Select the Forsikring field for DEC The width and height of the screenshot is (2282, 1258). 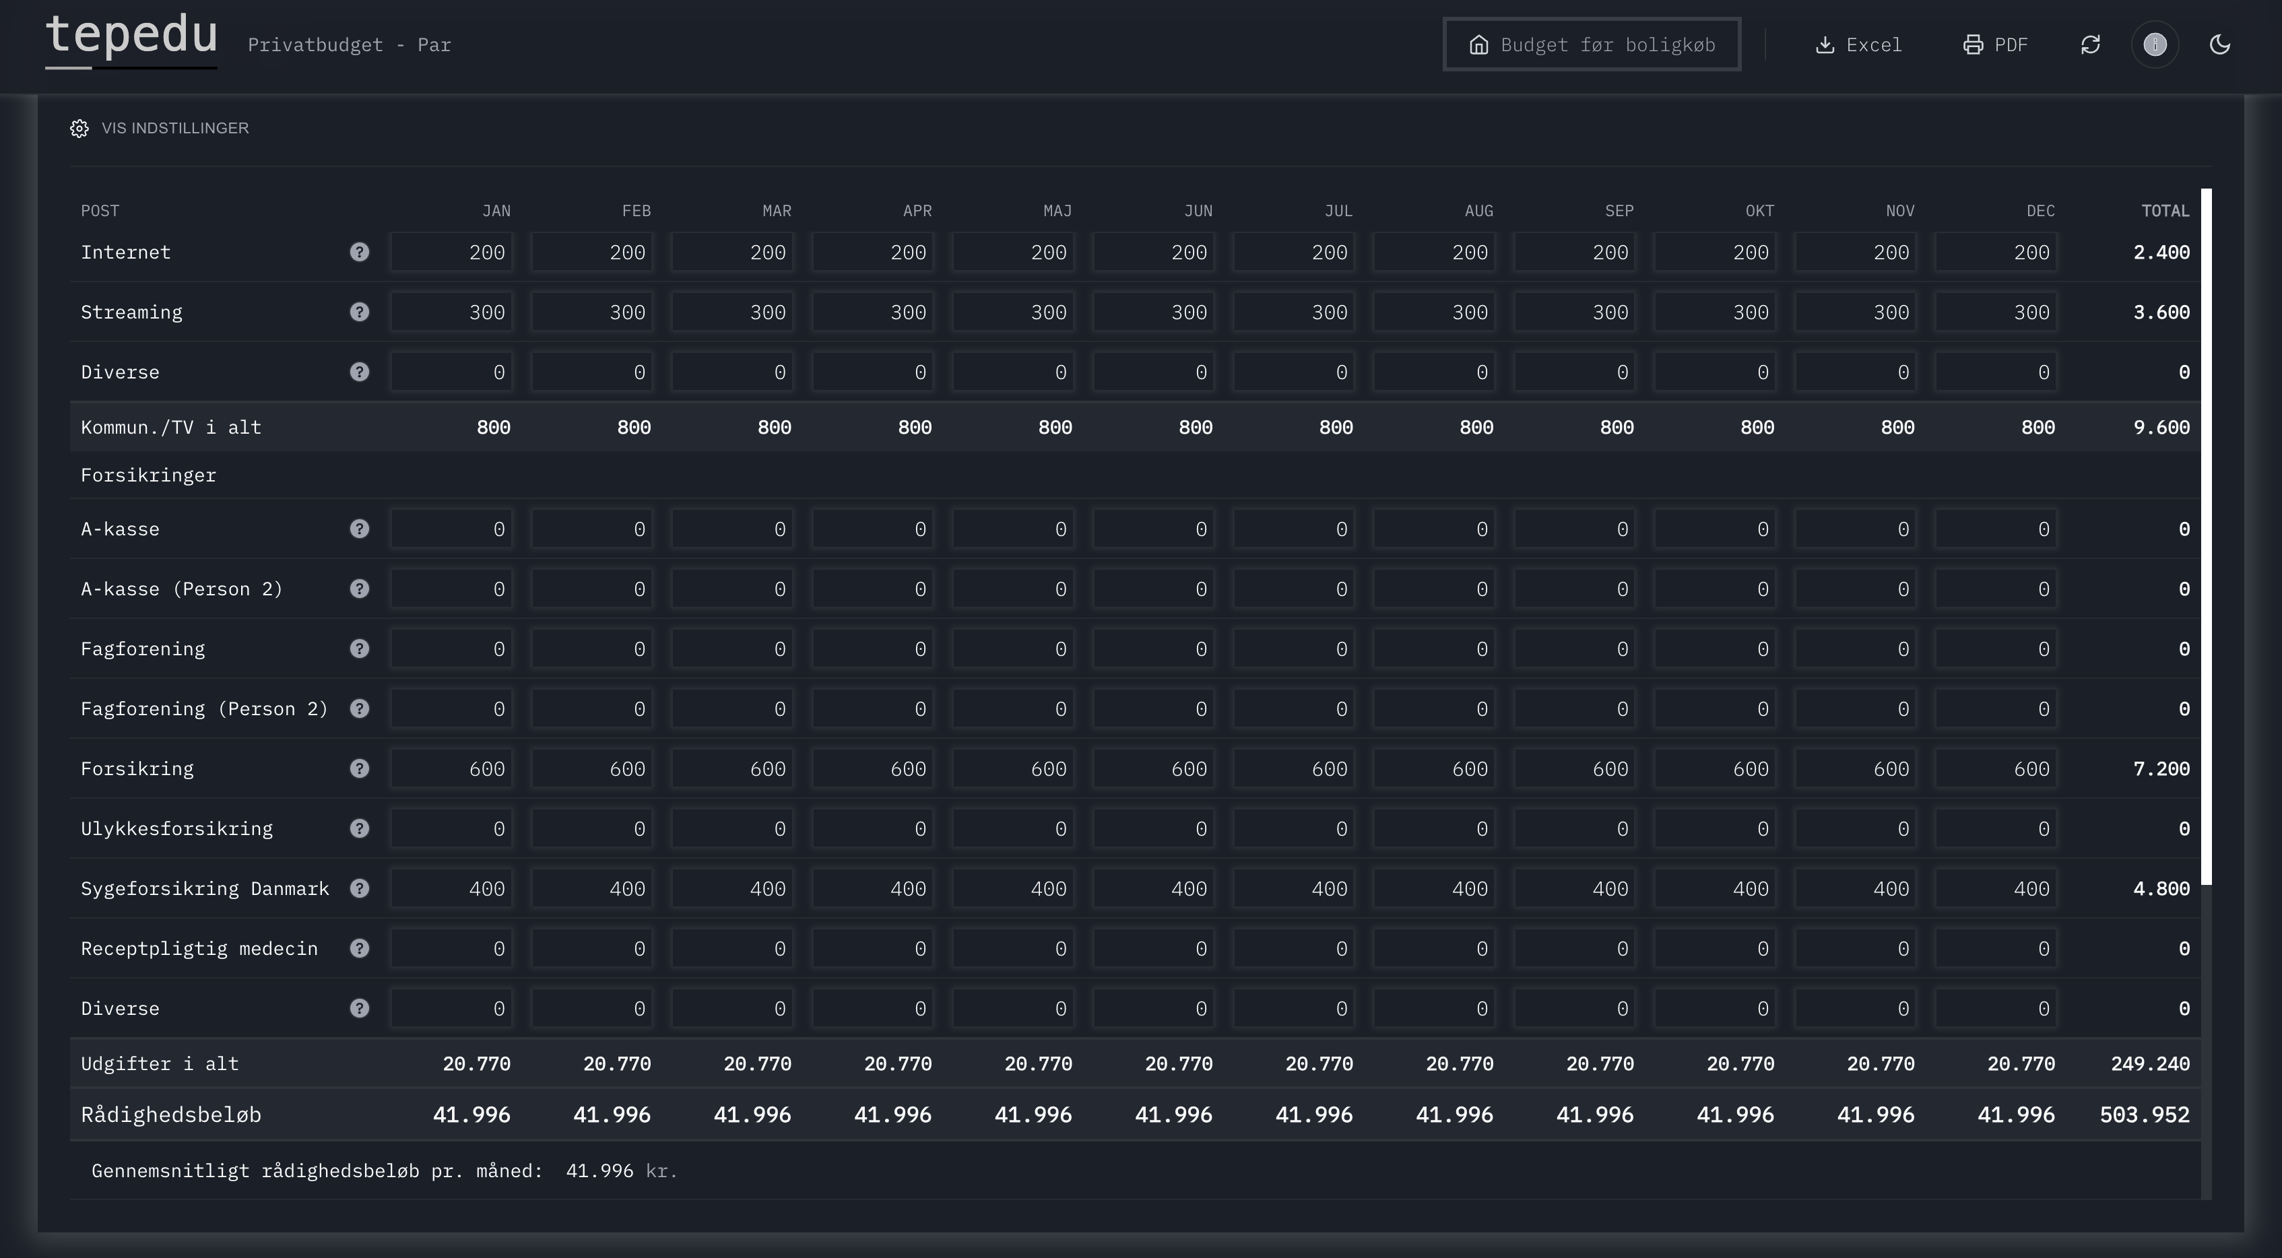[x=1996, y=769]
